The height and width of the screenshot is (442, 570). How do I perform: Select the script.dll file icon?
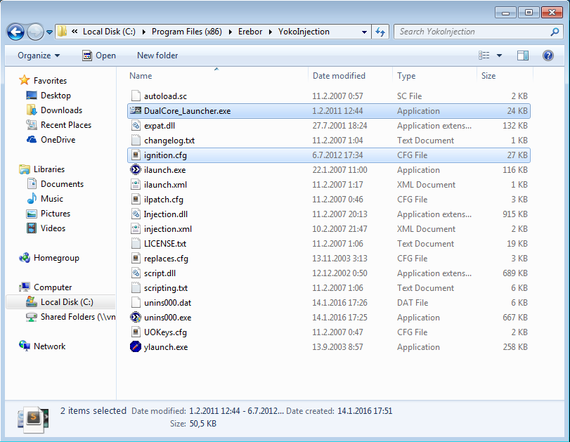pos(136,273)
